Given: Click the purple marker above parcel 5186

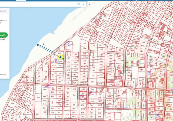Looking at the screenshot, I should tap(149, 72).
